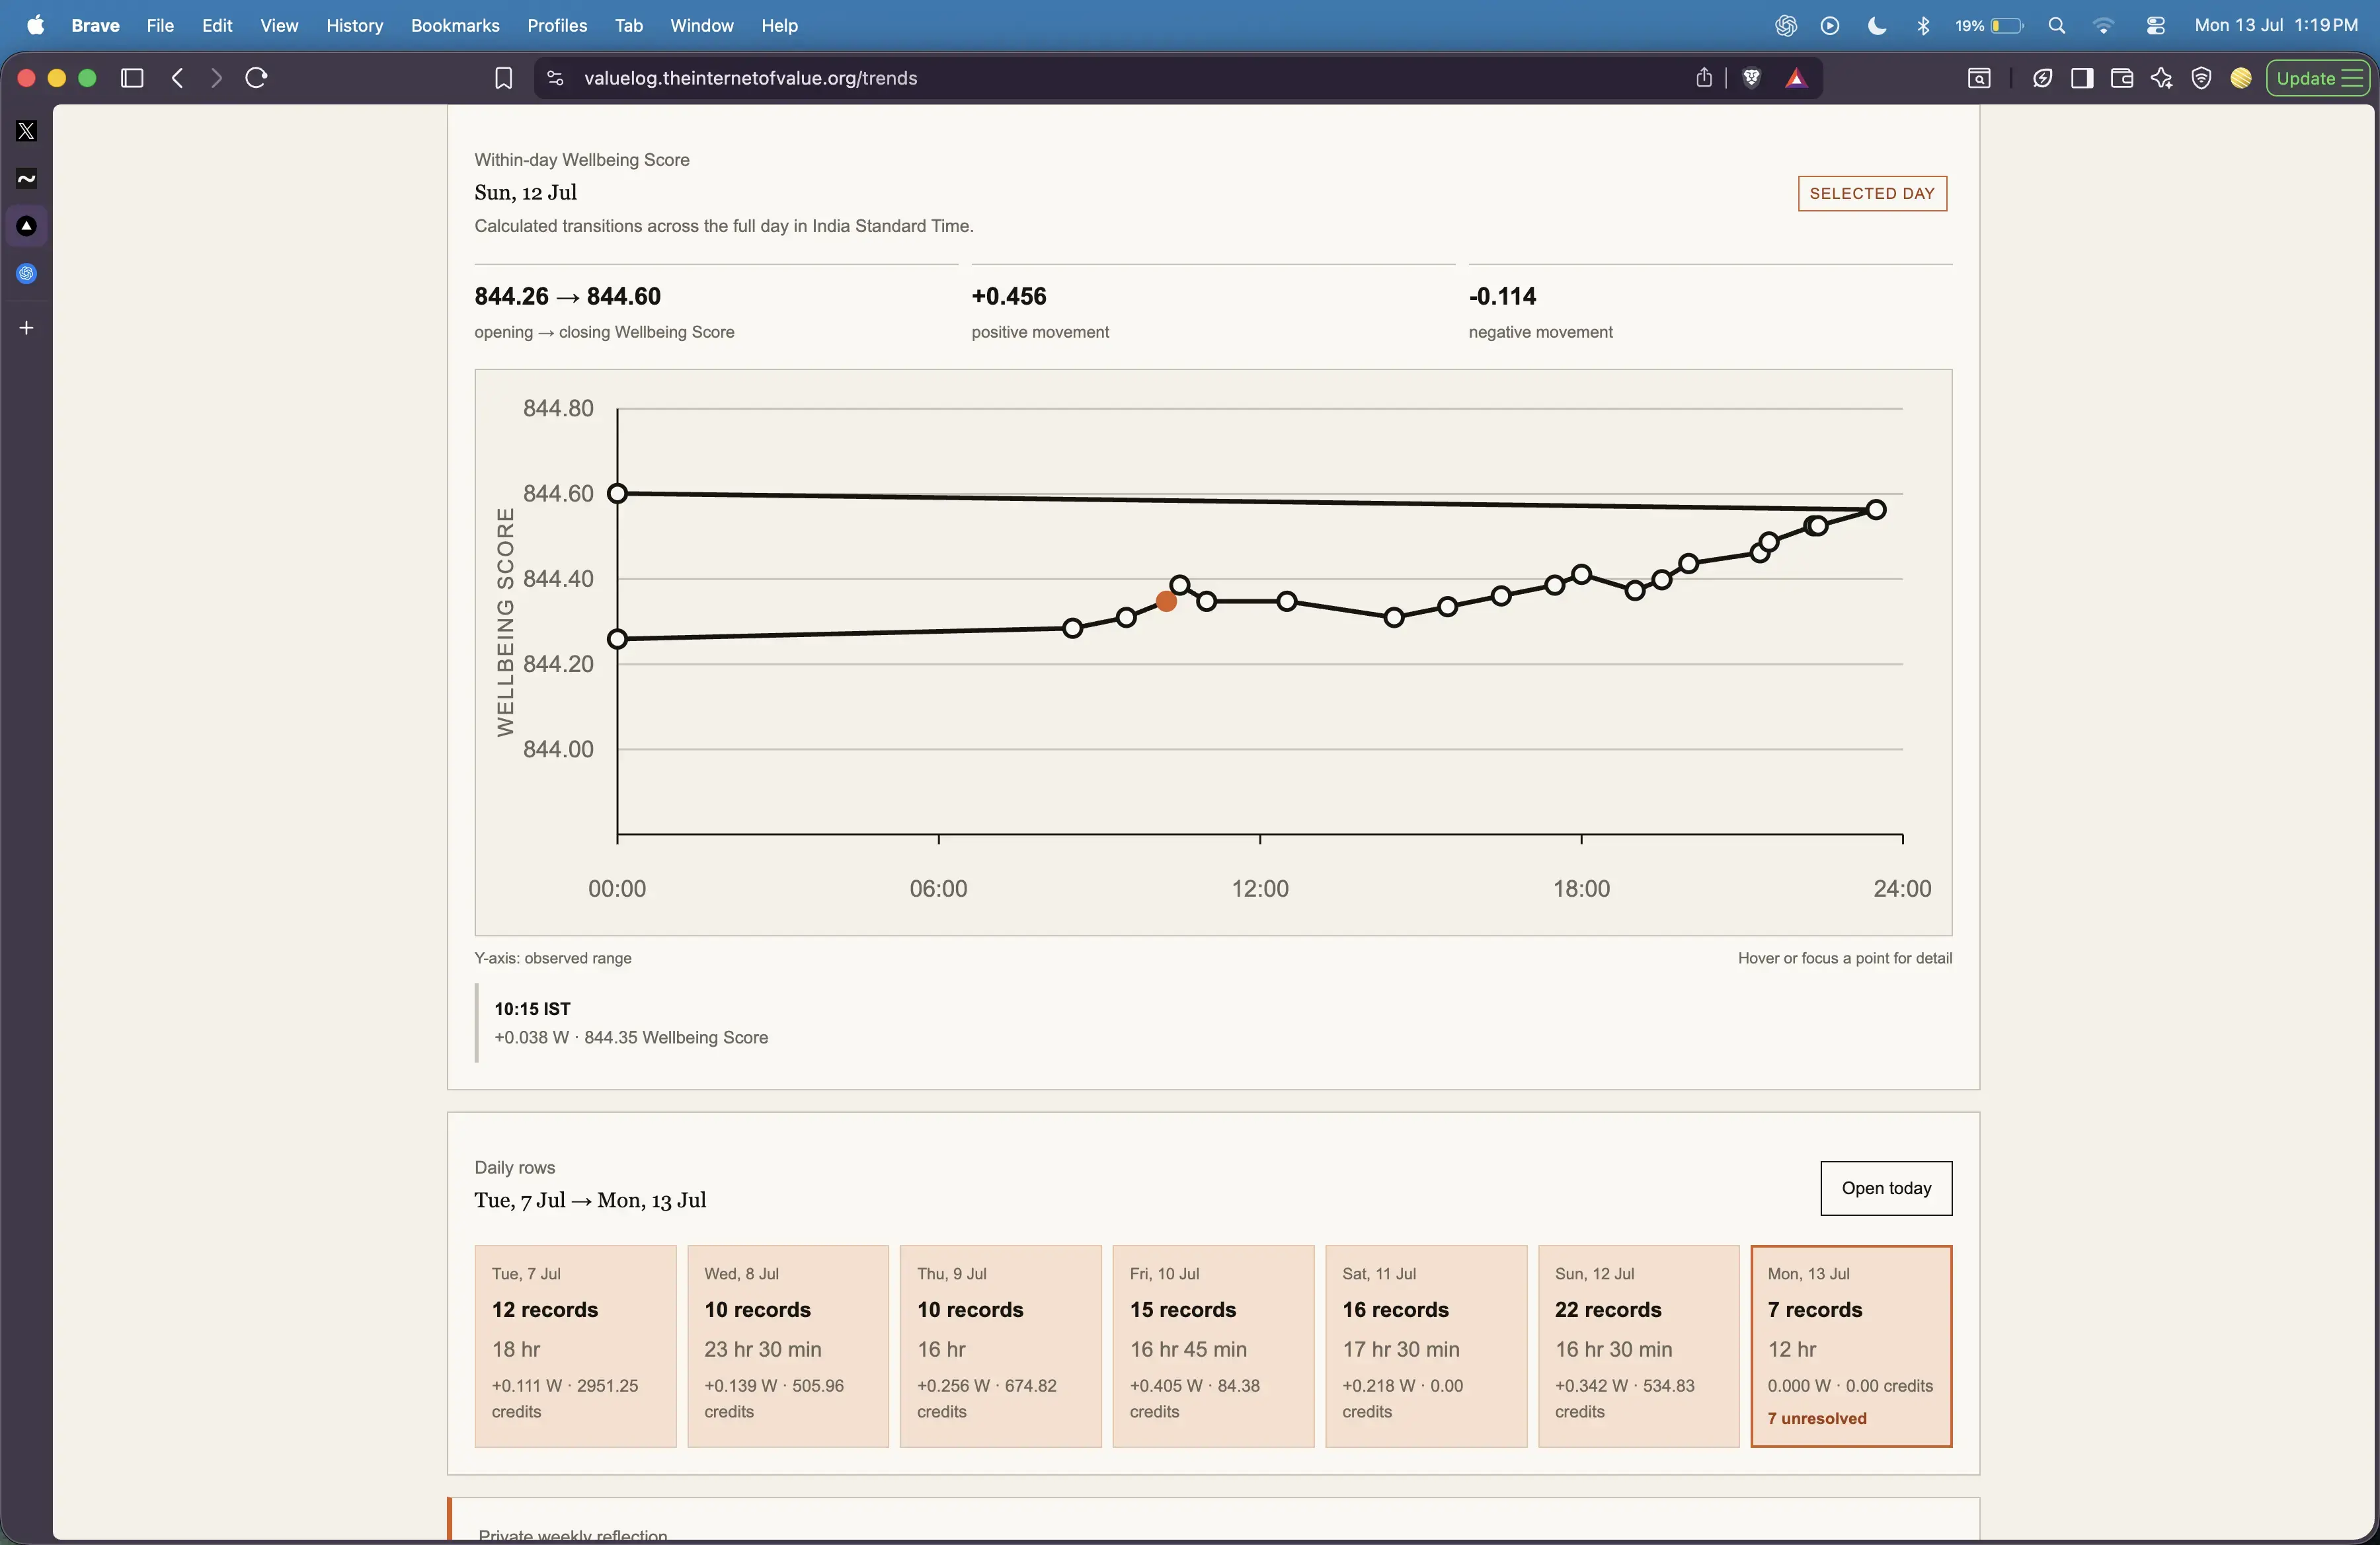Select the Wed, 8 Jul daily card
Screen dimensions: 2380x1545
coord(788,1346)
